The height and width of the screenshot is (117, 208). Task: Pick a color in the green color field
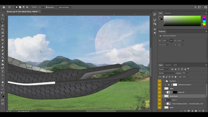[182, 21]
